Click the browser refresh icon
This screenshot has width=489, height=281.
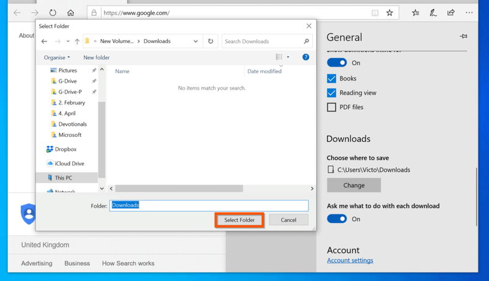(53, 13)
